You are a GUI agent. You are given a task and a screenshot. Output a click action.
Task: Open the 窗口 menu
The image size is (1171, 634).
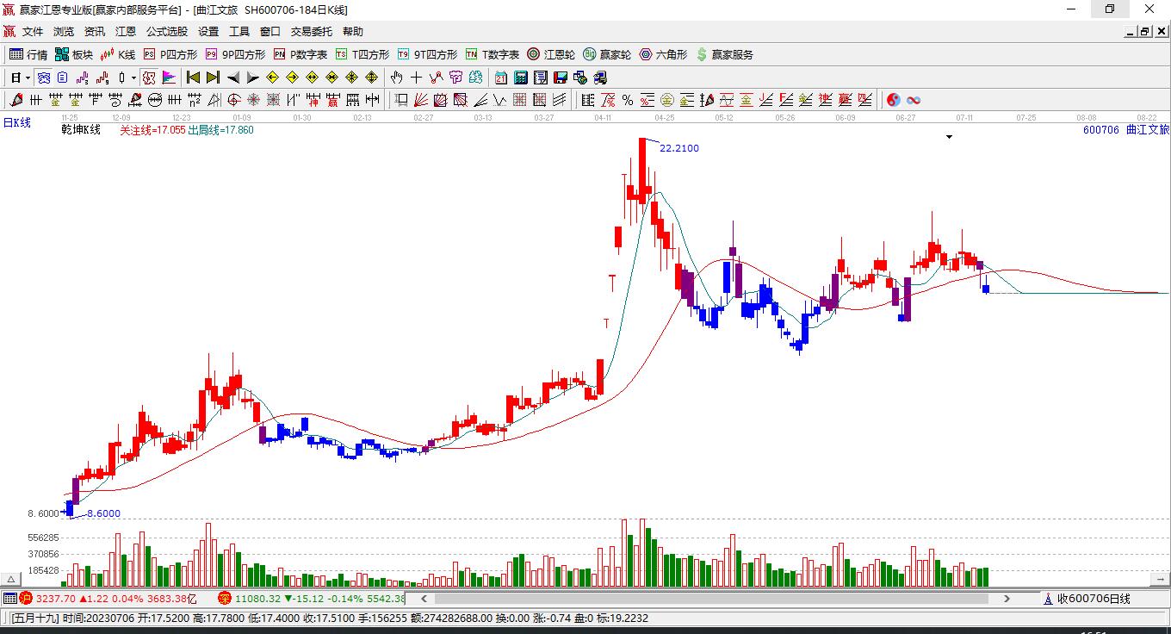270,32
